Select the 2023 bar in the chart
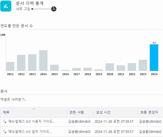This screenshot has width=163, height=137. (143, 65)
